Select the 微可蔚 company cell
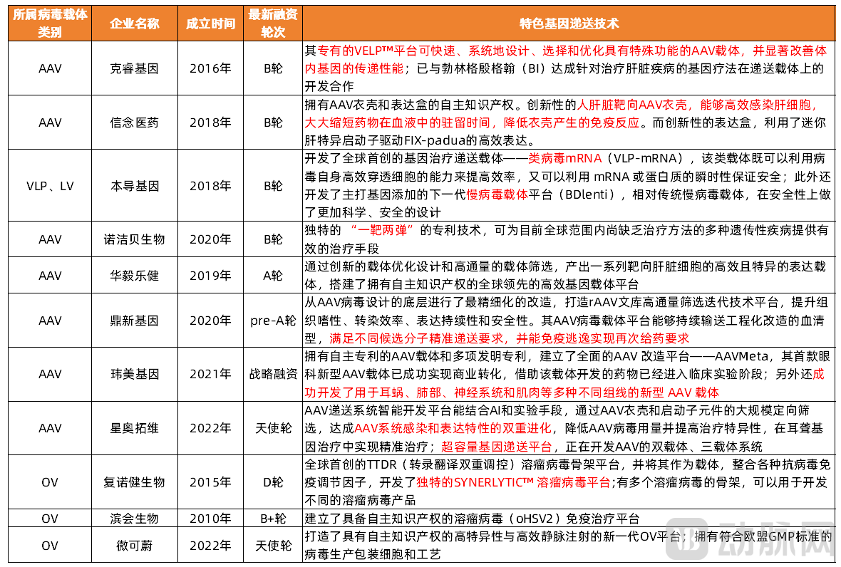 [x=135, y=545]
